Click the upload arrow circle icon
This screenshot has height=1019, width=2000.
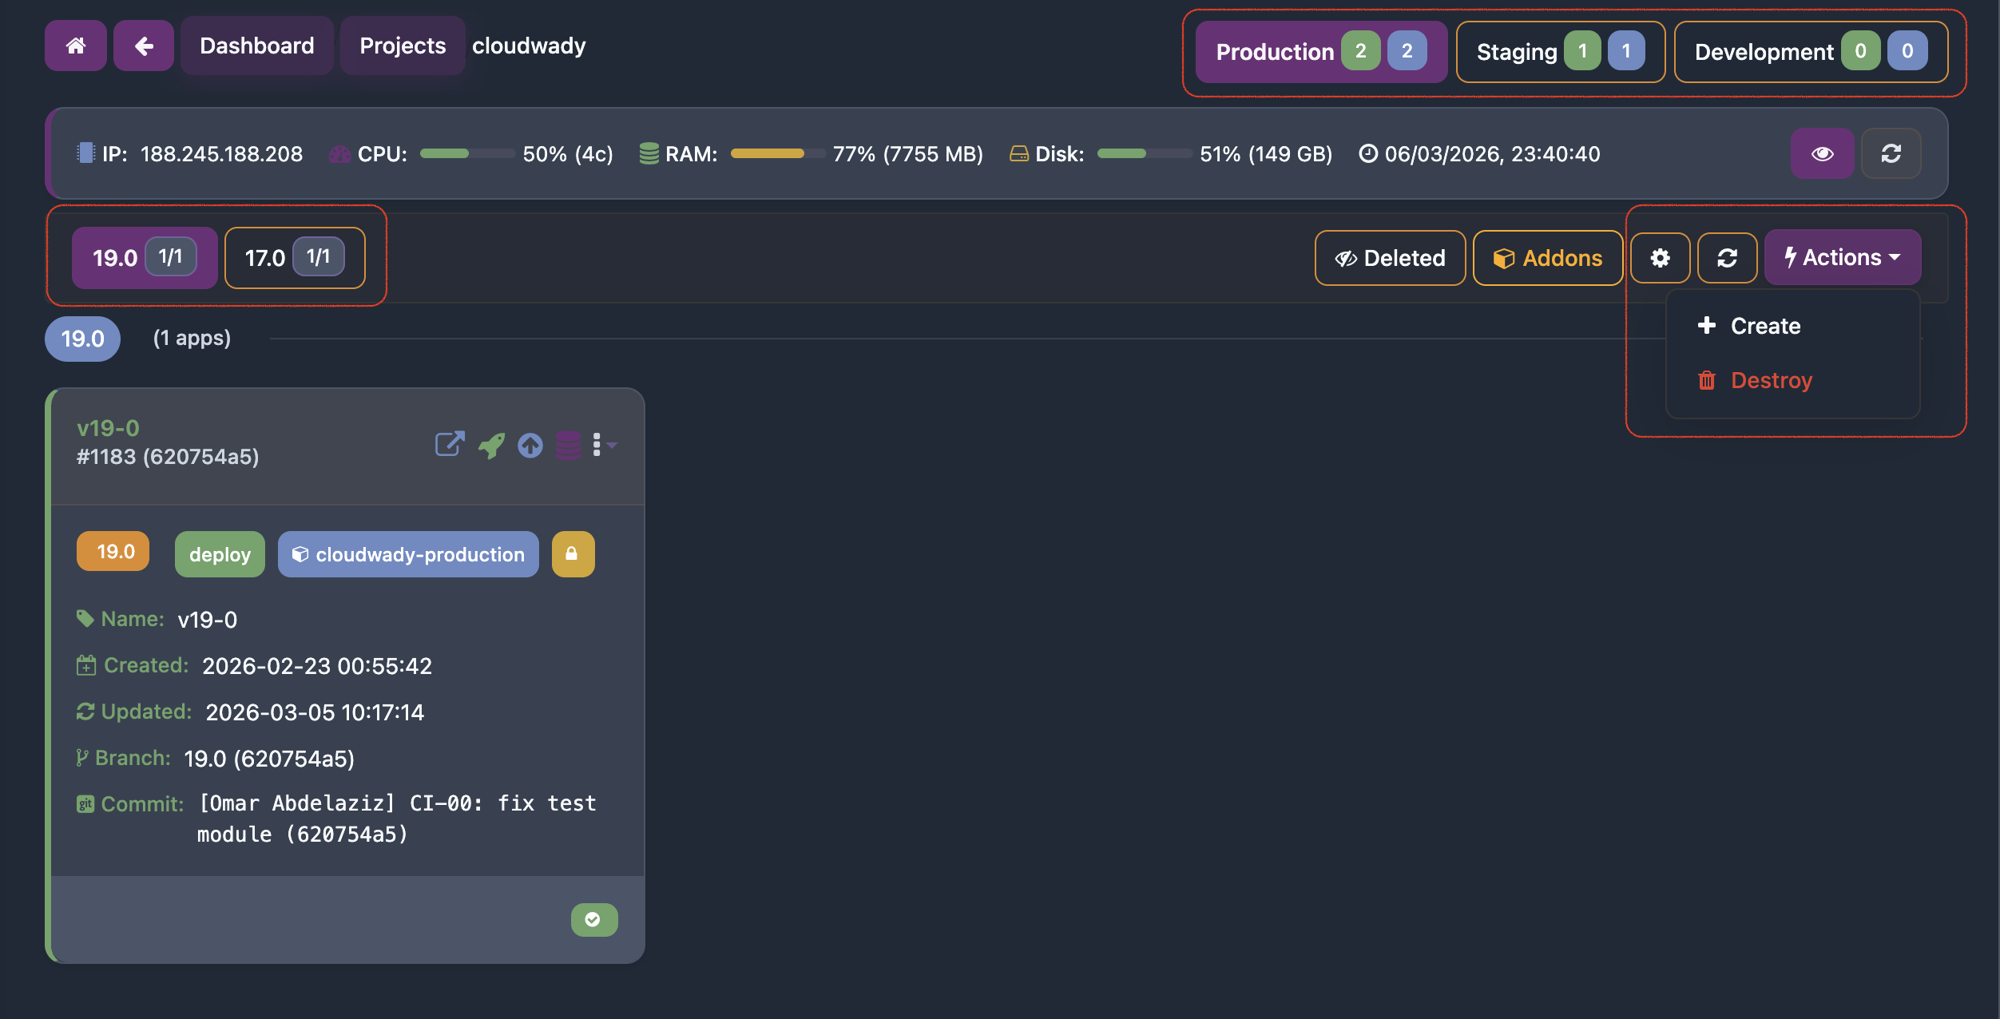tap(530, 445)
